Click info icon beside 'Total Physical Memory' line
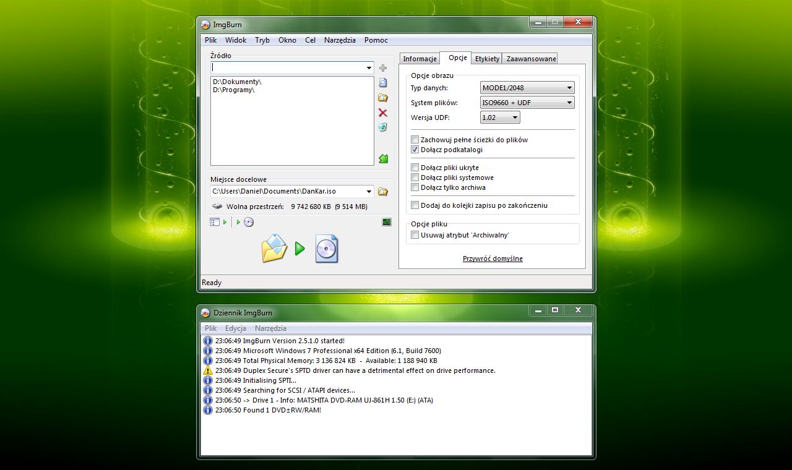The width and height of the screenshot is (792, 470). (x=208, y=361)
